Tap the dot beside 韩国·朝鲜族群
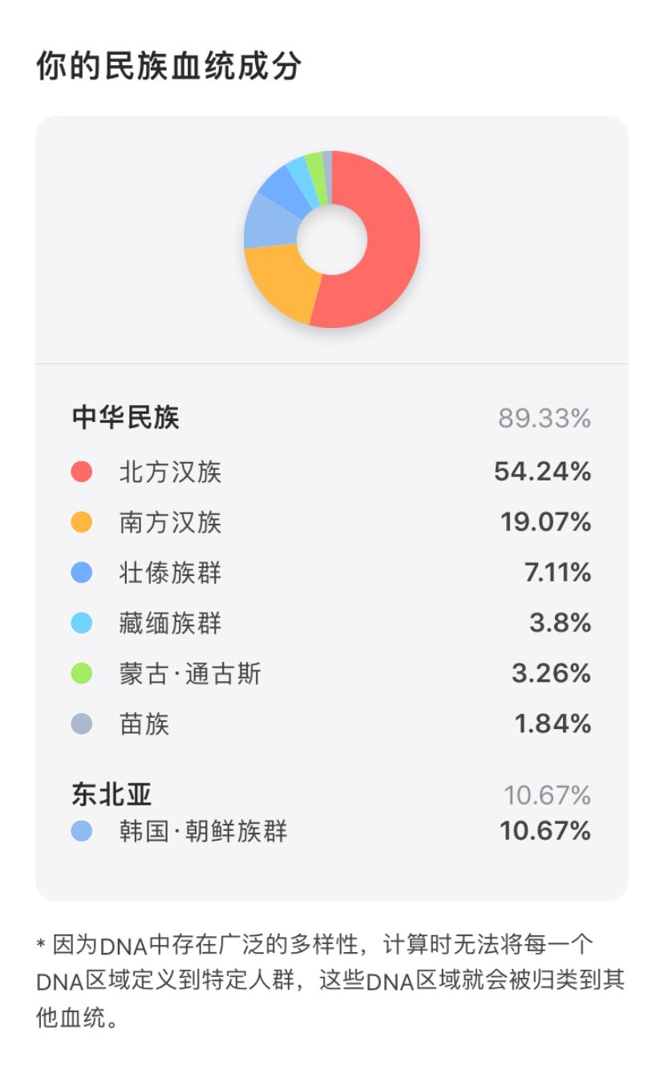 82,831
